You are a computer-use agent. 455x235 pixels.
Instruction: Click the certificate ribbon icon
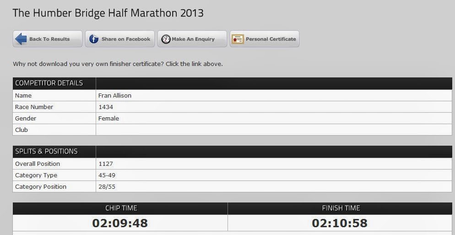point(238,39)
